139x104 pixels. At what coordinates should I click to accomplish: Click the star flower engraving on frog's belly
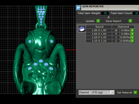point(41,73)
